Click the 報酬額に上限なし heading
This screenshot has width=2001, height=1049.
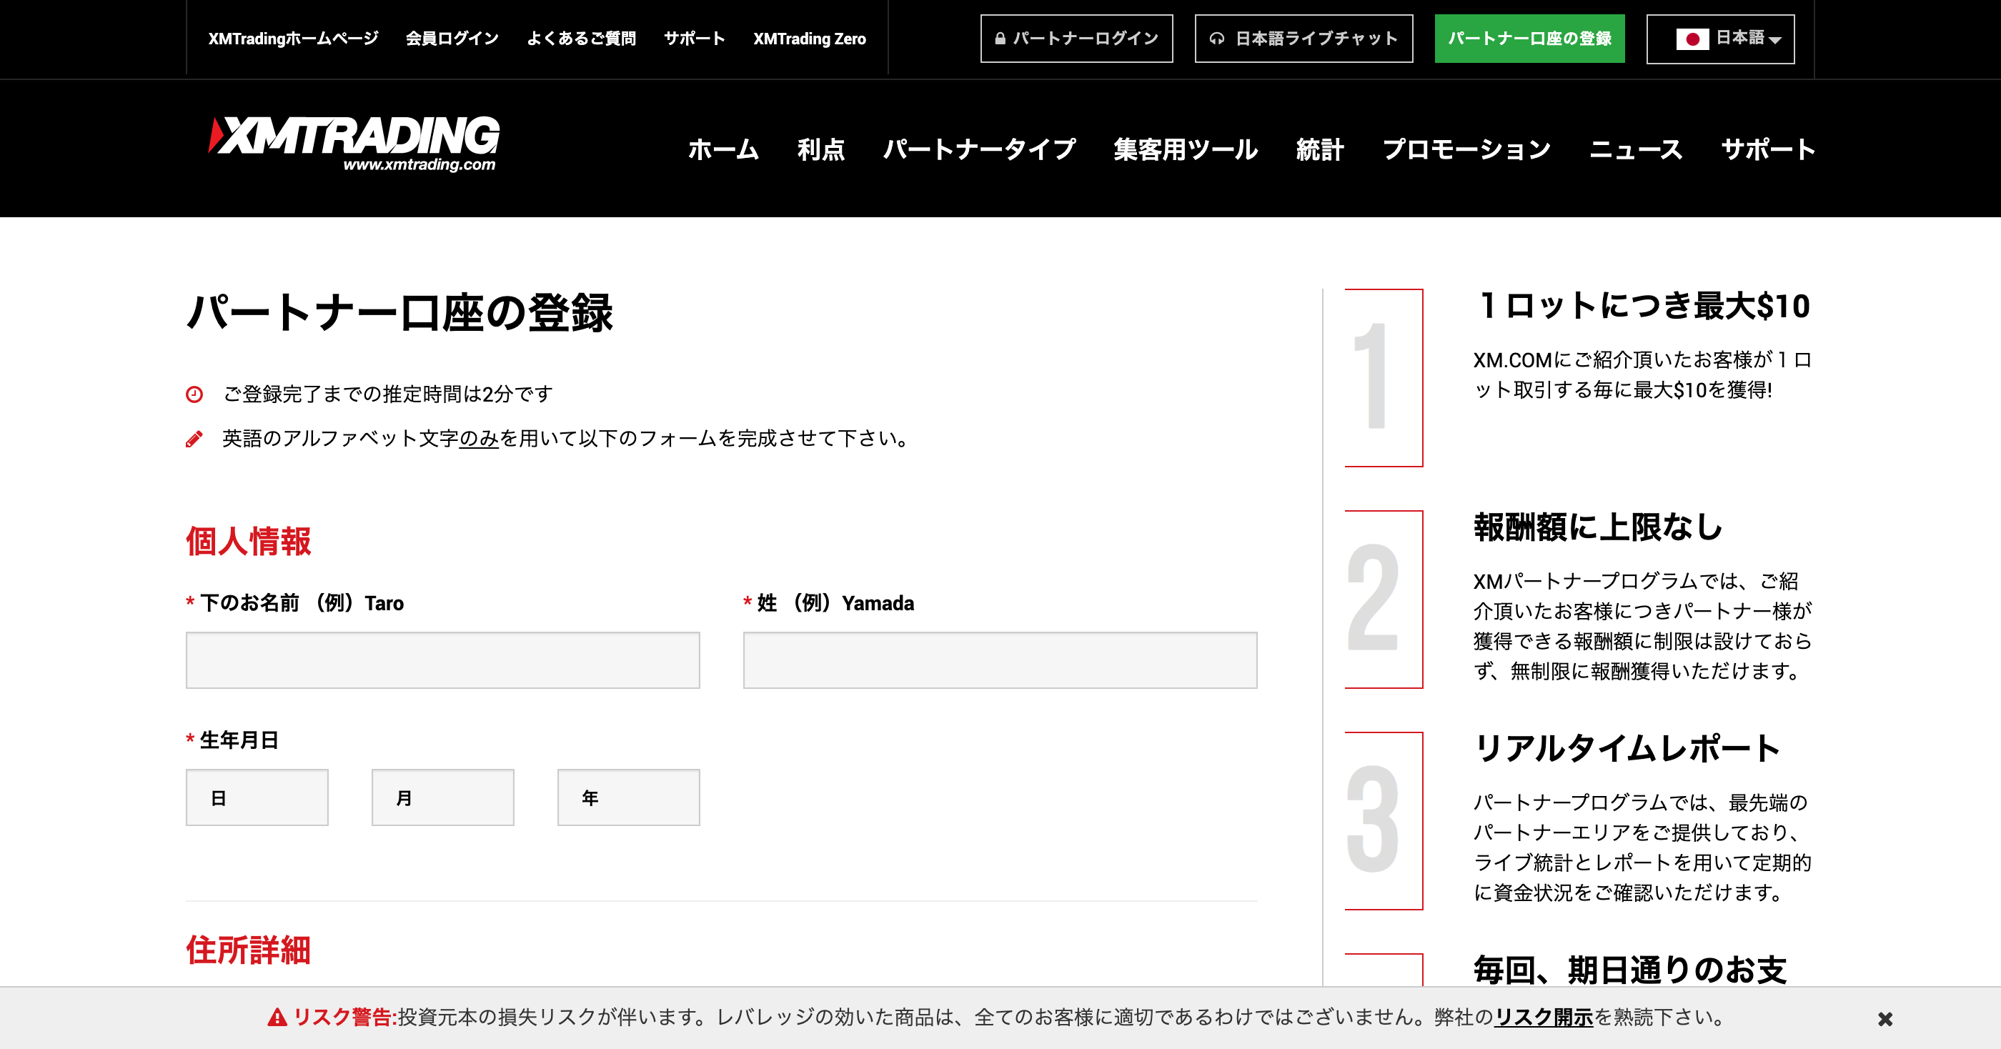tap(1598, 527)
